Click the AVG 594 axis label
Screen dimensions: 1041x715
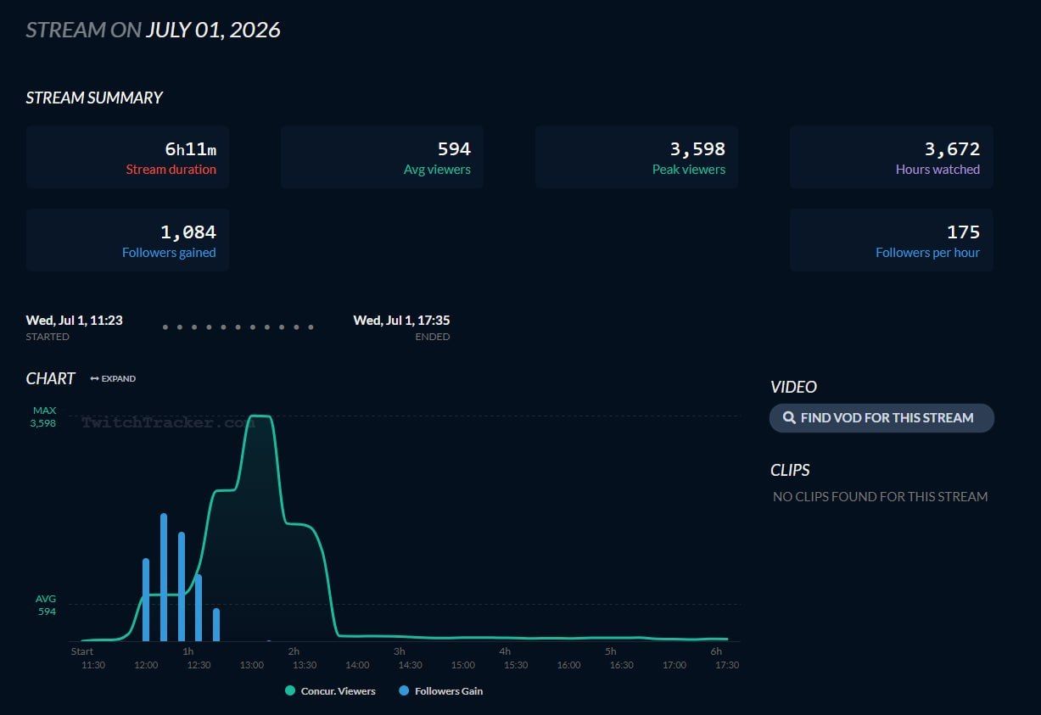46,605
